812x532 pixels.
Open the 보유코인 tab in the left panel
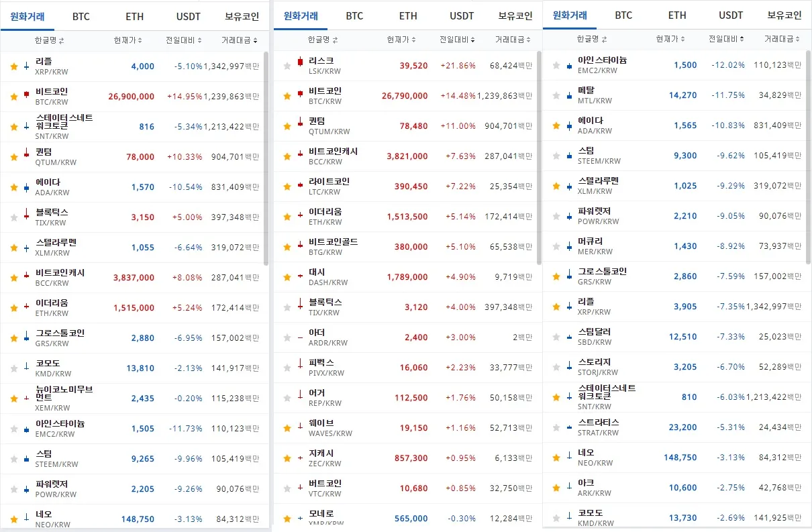point(242,17)
